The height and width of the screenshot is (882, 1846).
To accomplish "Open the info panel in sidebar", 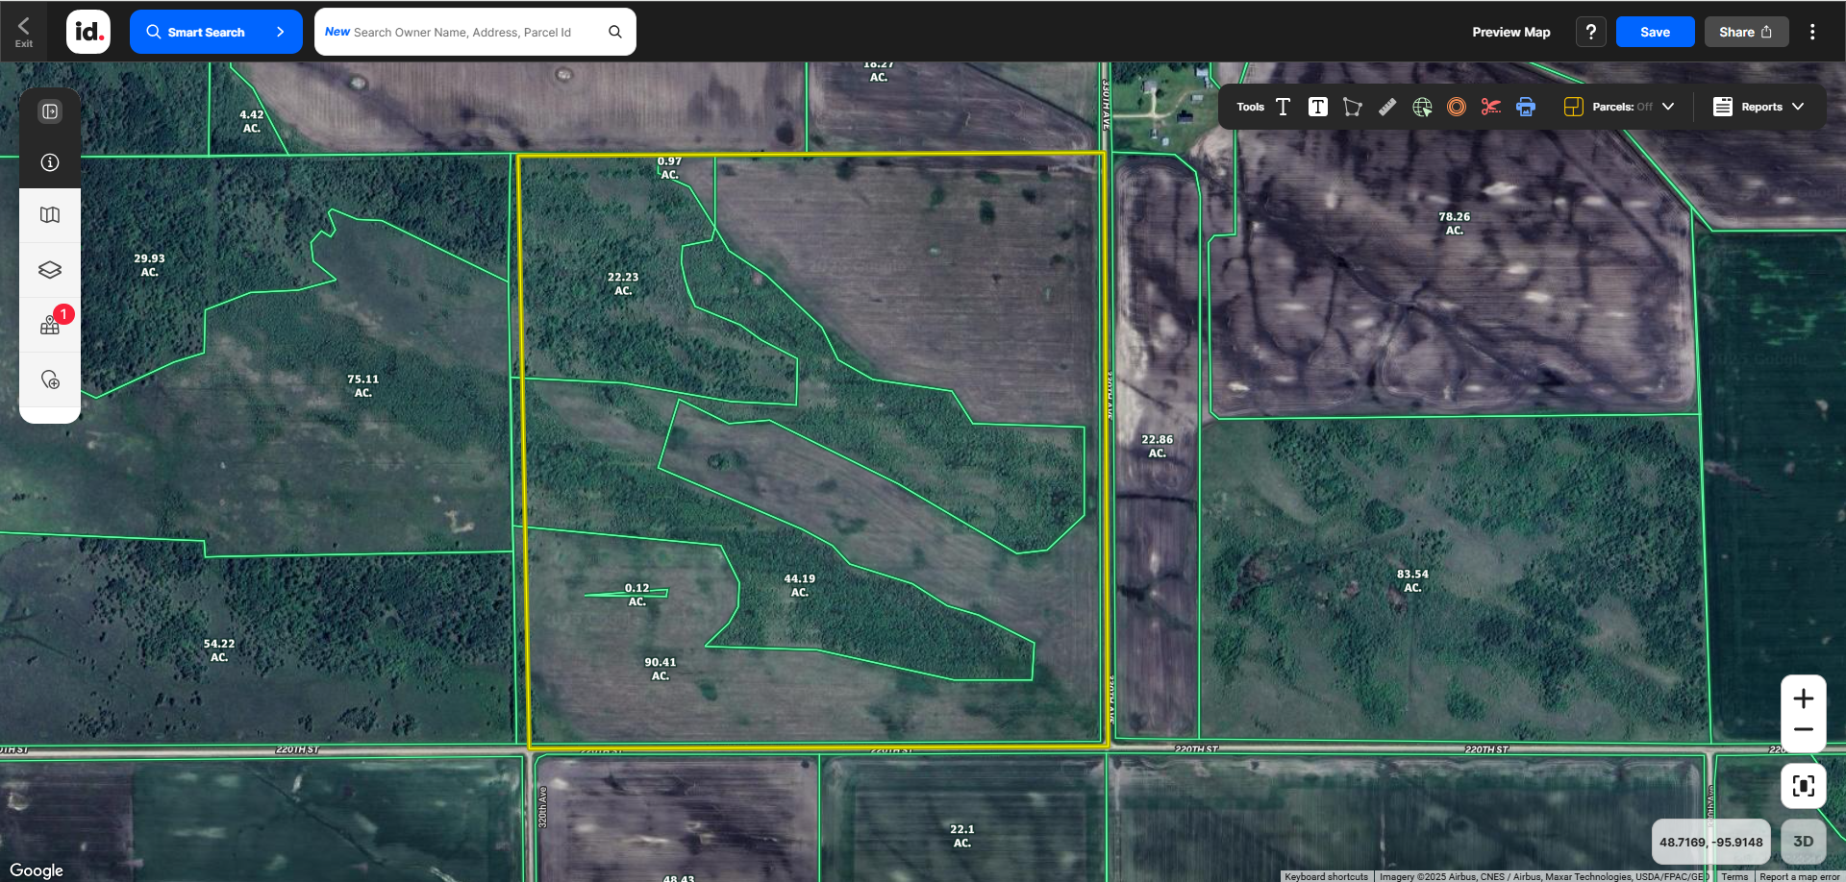I will [50, 162].
